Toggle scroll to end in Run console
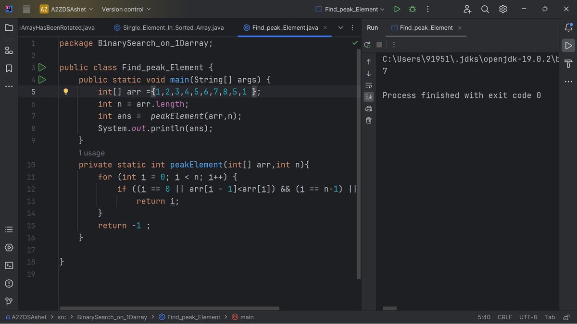The height and width of the screenshot is (324, 577). click(x=369, y=97)
